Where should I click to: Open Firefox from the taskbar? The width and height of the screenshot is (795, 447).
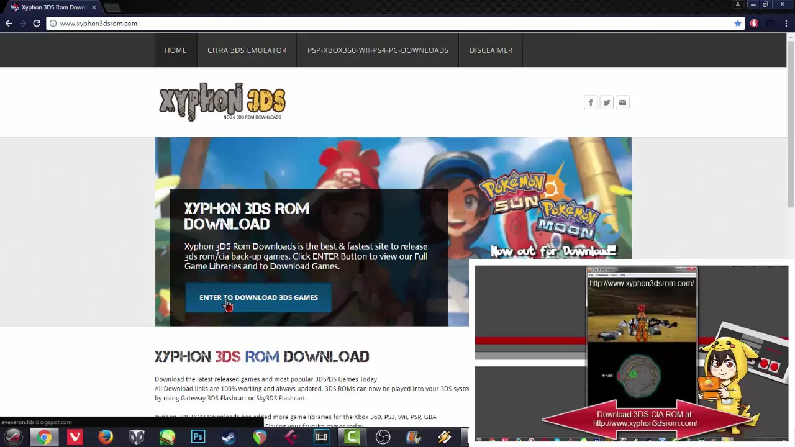coord(106,437)
